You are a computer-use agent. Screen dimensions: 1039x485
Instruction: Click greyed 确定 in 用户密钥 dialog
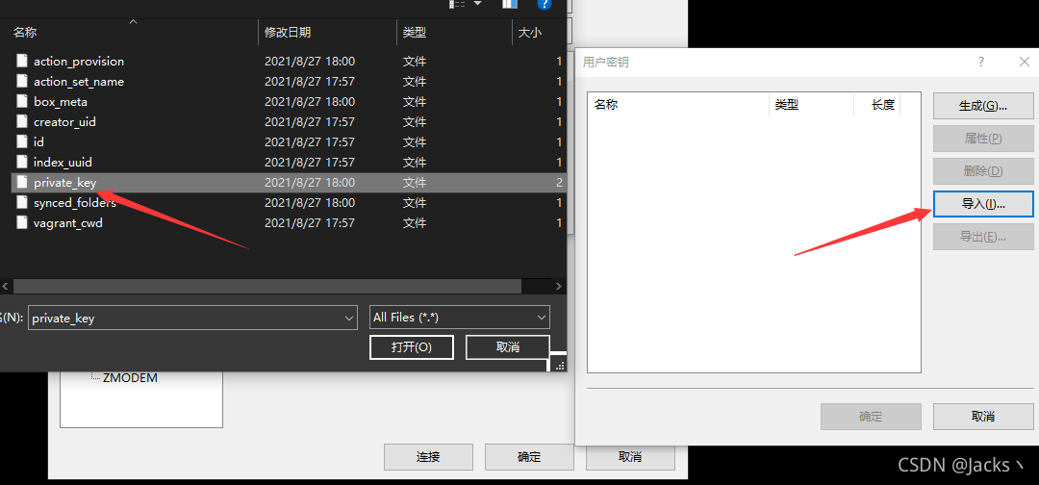[871, 417]
